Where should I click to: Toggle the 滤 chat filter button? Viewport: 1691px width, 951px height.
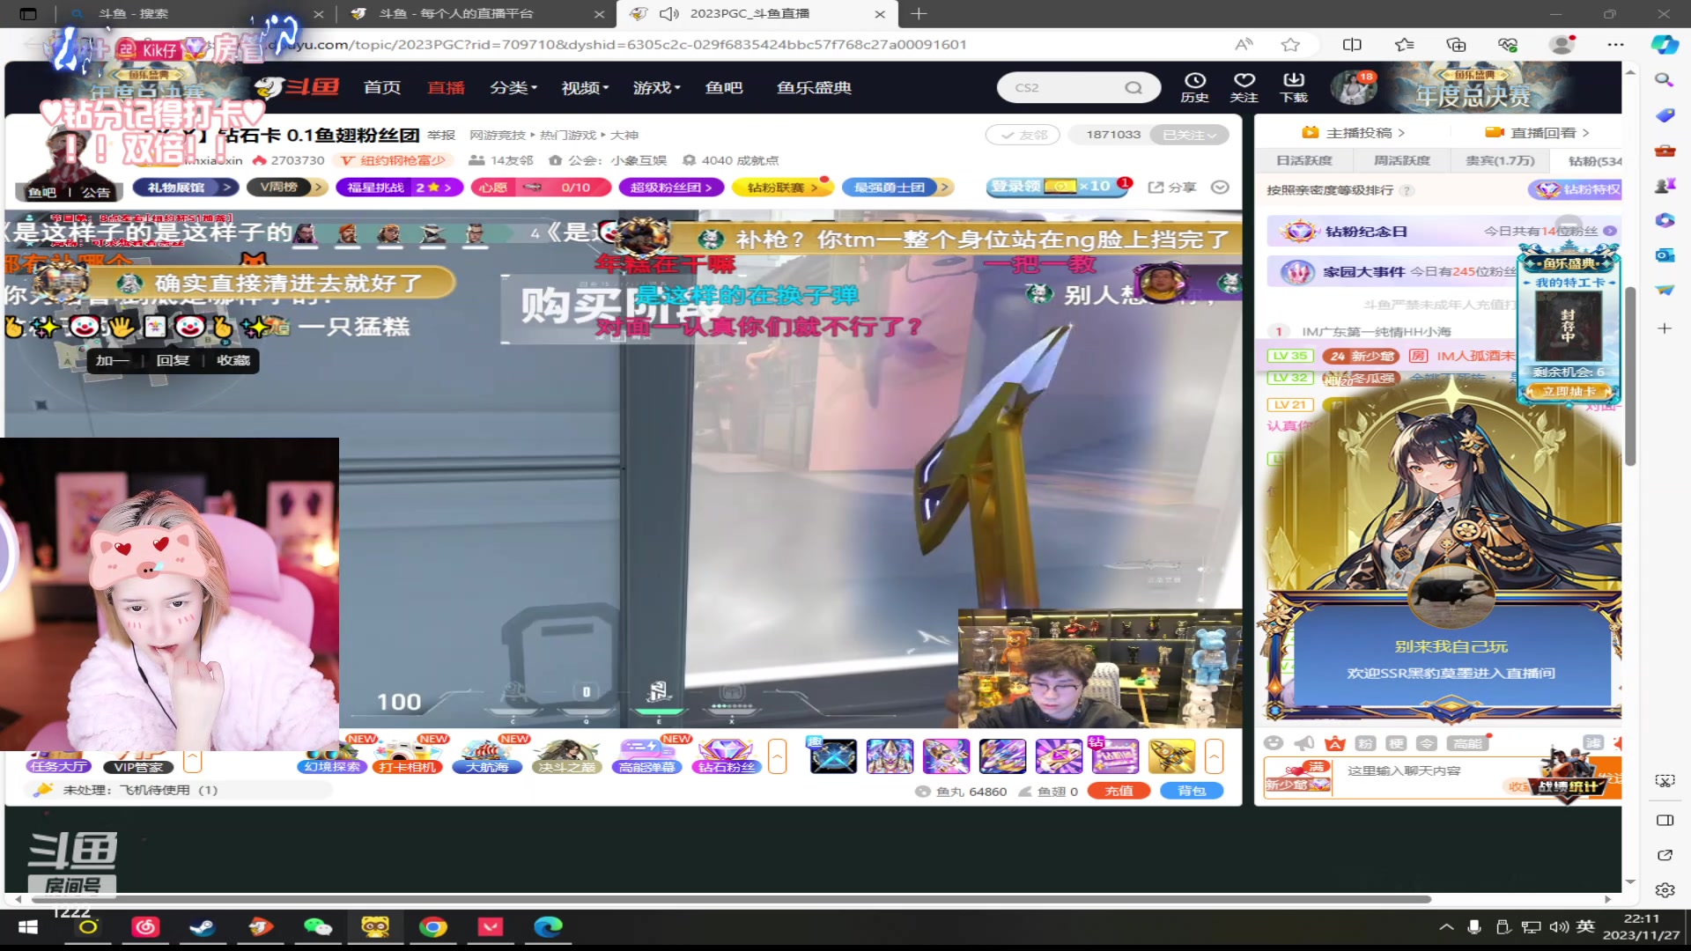pos(1593,743)
